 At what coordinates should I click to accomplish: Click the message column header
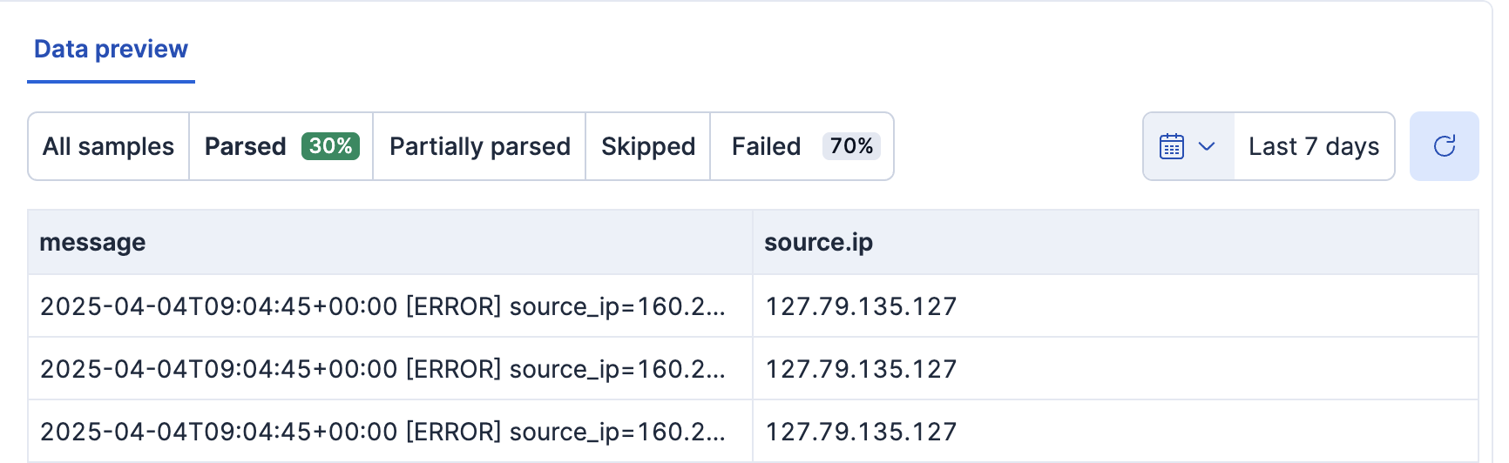pyautogui.click(x=93, y=243)
